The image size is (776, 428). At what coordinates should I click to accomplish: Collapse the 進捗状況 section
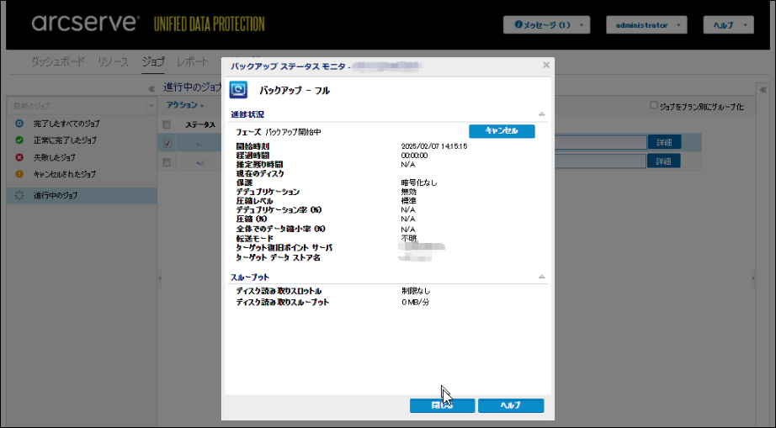click(541, 114)
